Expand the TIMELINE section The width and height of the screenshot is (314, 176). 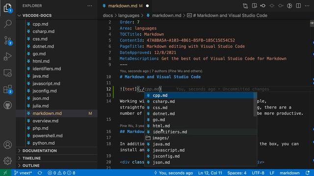(x=57, y=158)
